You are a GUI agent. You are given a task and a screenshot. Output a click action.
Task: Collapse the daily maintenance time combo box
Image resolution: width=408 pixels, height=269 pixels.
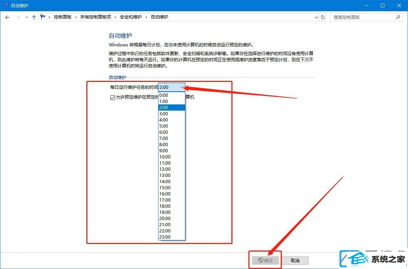[x=172, y=87]
